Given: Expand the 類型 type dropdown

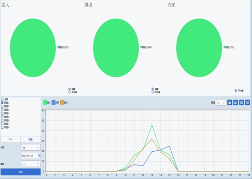Looking at the screenshot, I should coord(31,164).
